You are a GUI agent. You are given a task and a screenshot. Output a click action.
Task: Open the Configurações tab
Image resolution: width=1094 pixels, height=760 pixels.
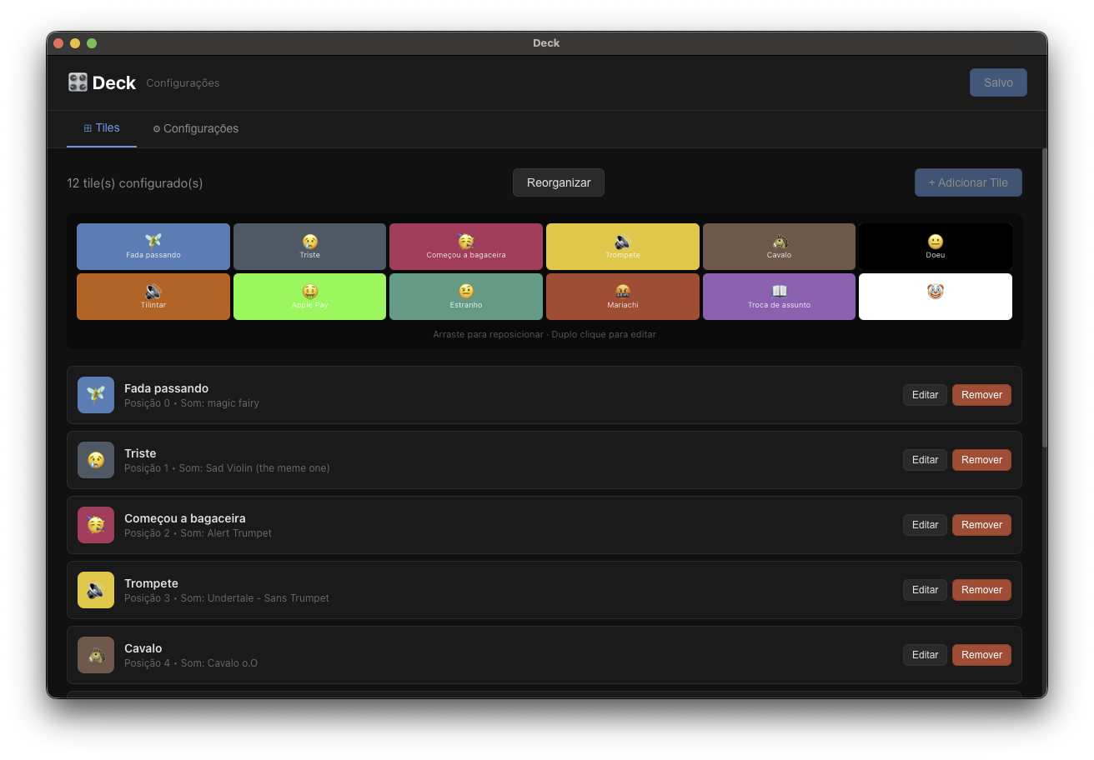[x=195, y=129]
